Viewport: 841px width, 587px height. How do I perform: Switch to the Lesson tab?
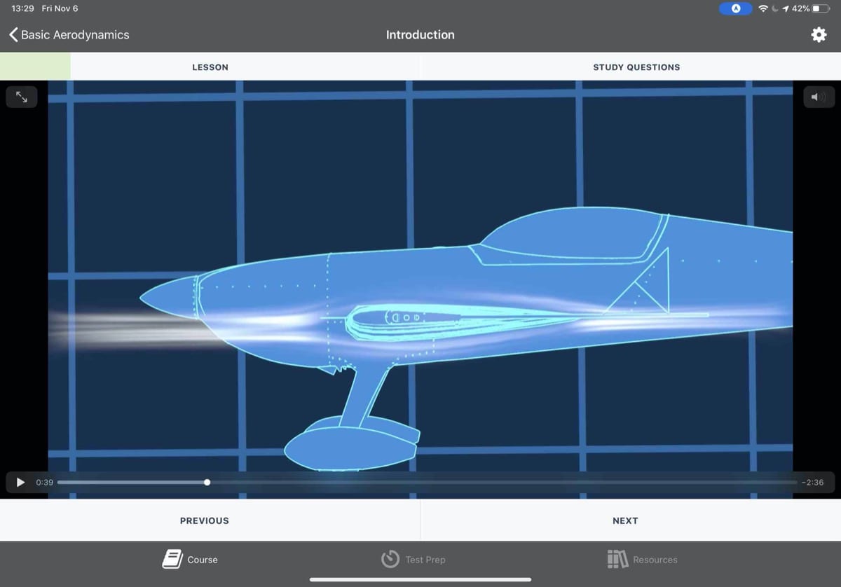[x=210, y=67]
